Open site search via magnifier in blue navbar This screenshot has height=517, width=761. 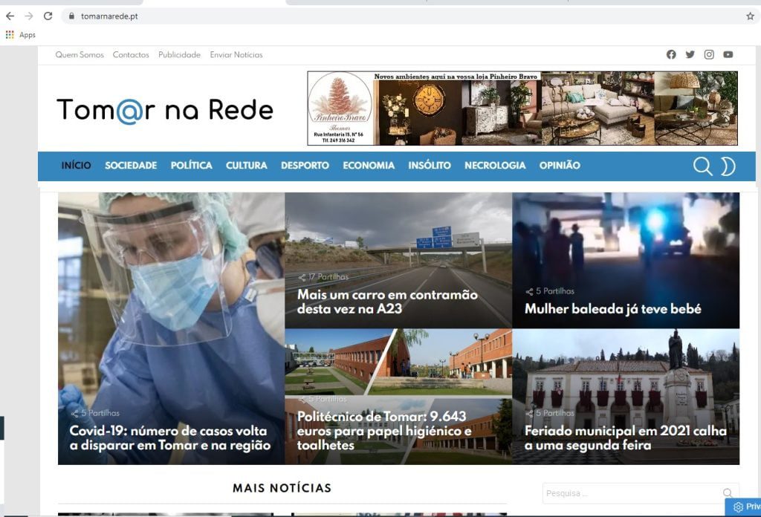point(702,166)
